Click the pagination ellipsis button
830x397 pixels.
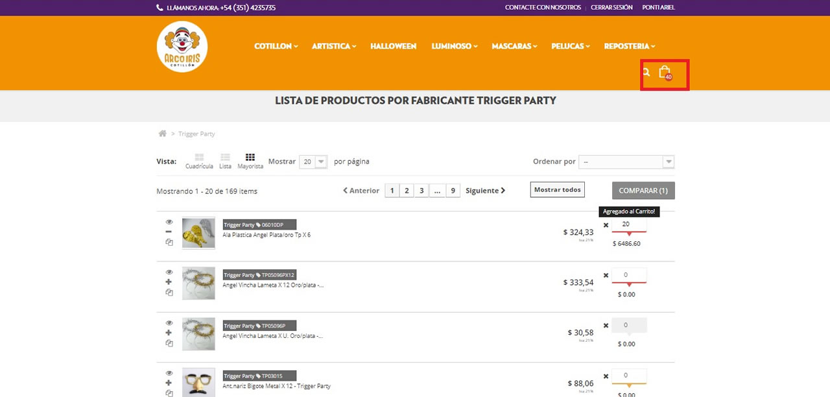[x=437, y=191]
